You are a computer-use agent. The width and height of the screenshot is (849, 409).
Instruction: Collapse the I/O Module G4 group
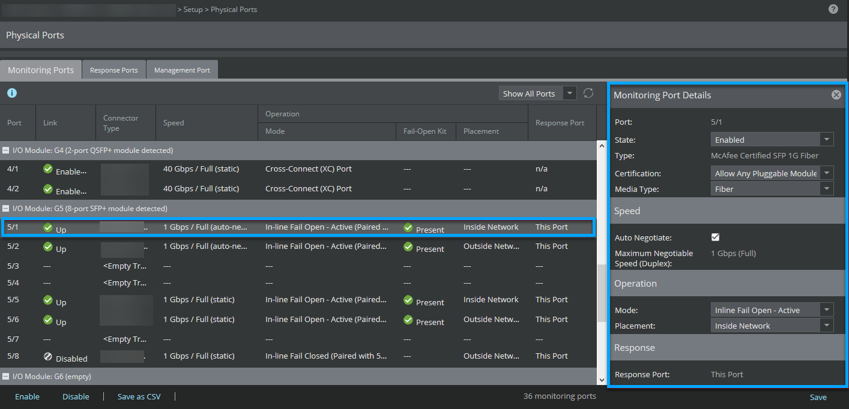(6, 151)
